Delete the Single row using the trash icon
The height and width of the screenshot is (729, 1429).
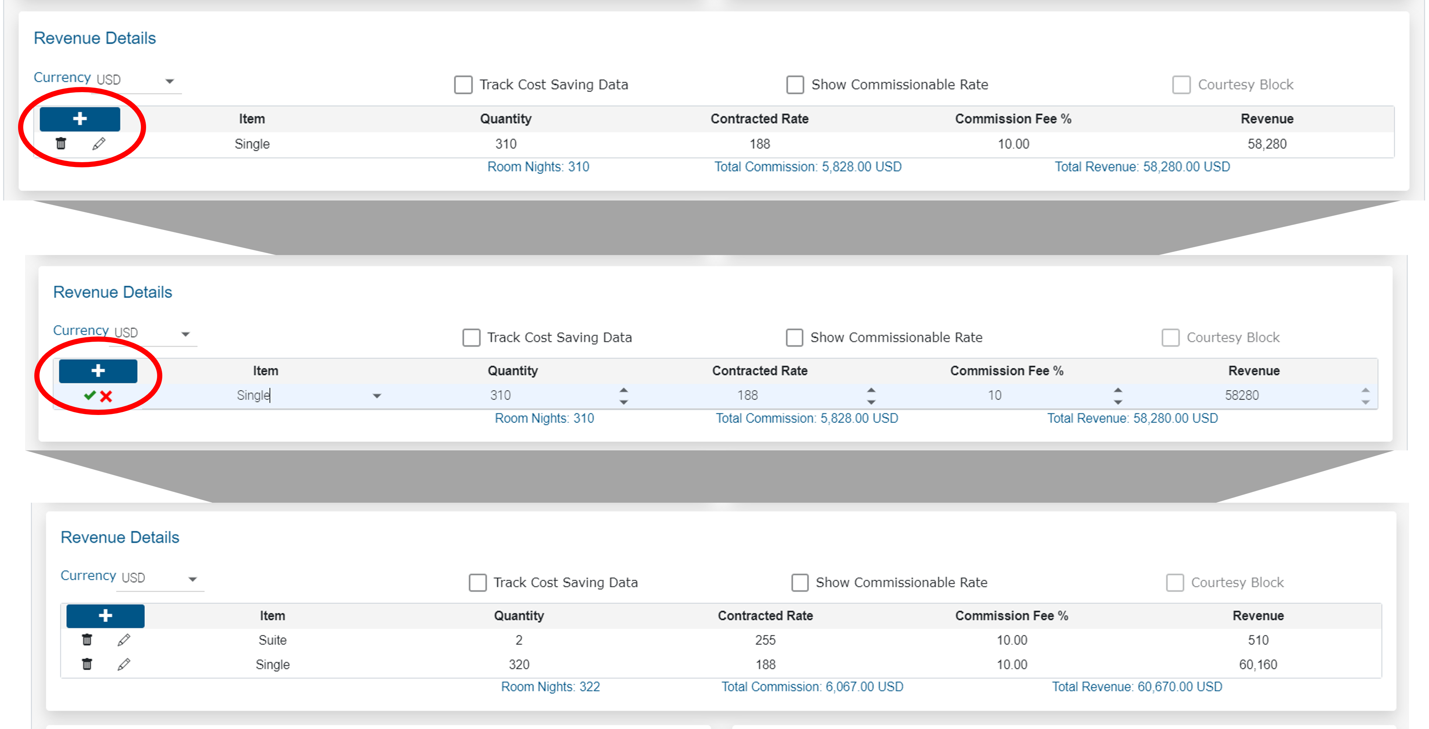(x=61, y=143)
